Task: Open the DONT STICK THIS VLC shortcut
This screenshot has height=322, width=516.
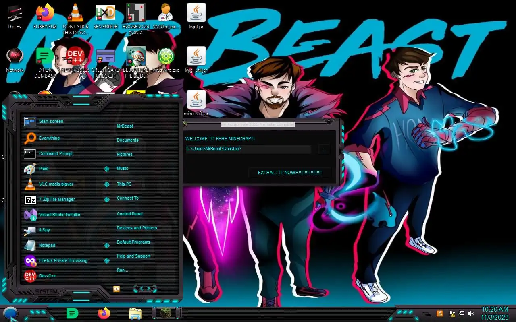Action: tap(75, 19)
